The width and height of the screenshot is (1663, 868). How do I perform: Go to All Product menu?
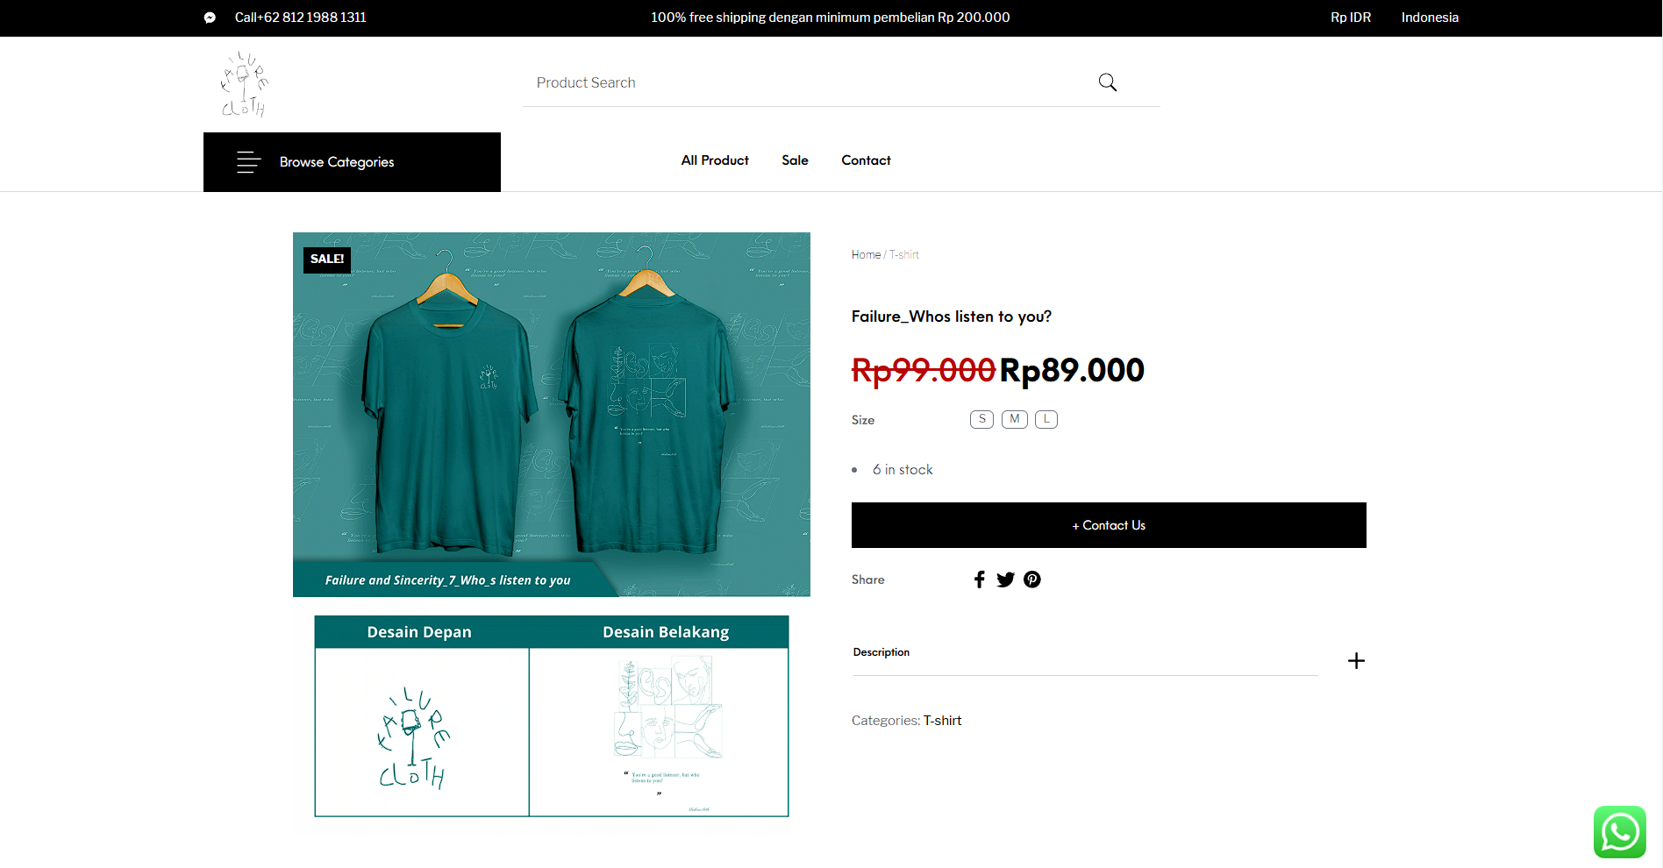point(715,160)
